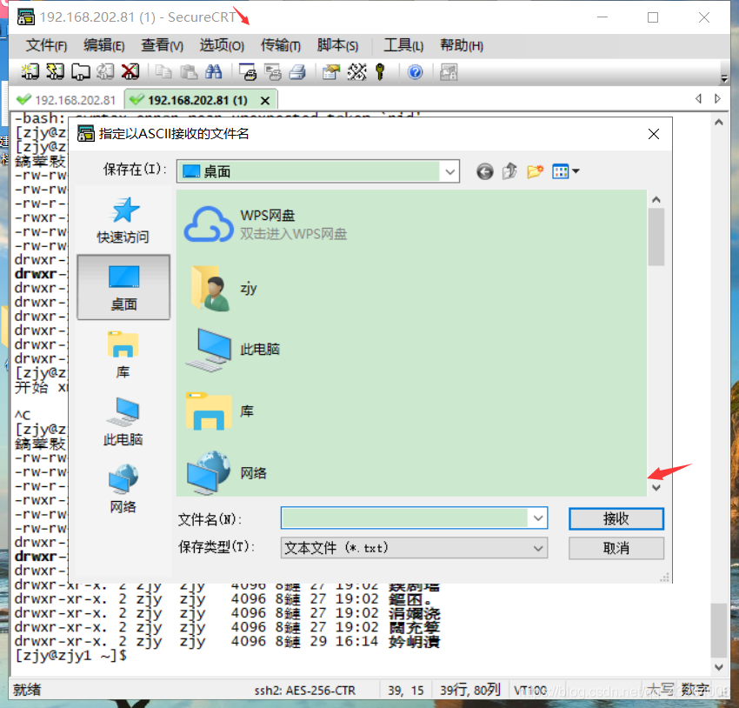Select Libraries in dialog sidebar
Viewport: 739px width, 708px height.
coord(123,355)
